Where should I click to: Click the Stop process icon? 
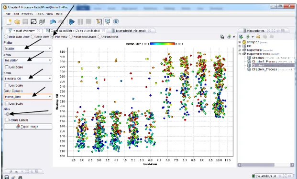click(x=88, y=22)
